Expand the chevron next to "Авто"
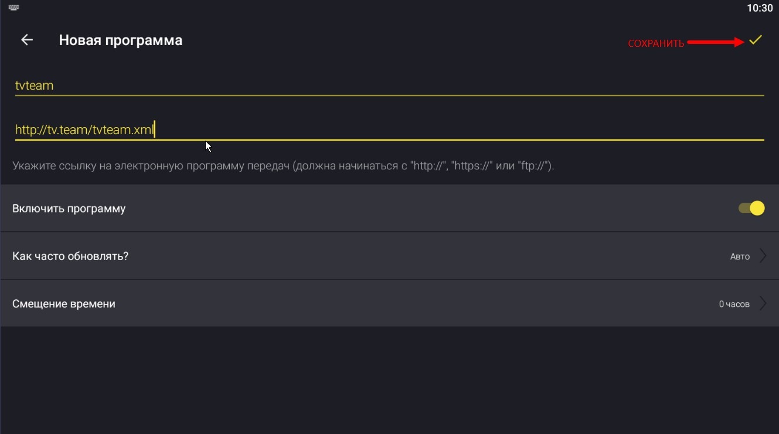The width and height of the screenshot is (779, 434). click(763, 256)
